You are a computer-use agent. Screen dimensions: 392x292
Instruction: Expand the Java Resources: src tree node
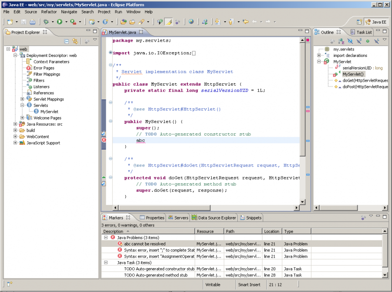click(x=15, y=124)
